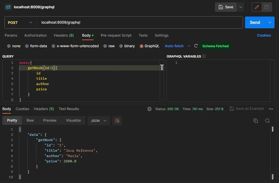This screenshot has width=279, height=183.
Task: Open the Settings tab
Action: (161, 35)
